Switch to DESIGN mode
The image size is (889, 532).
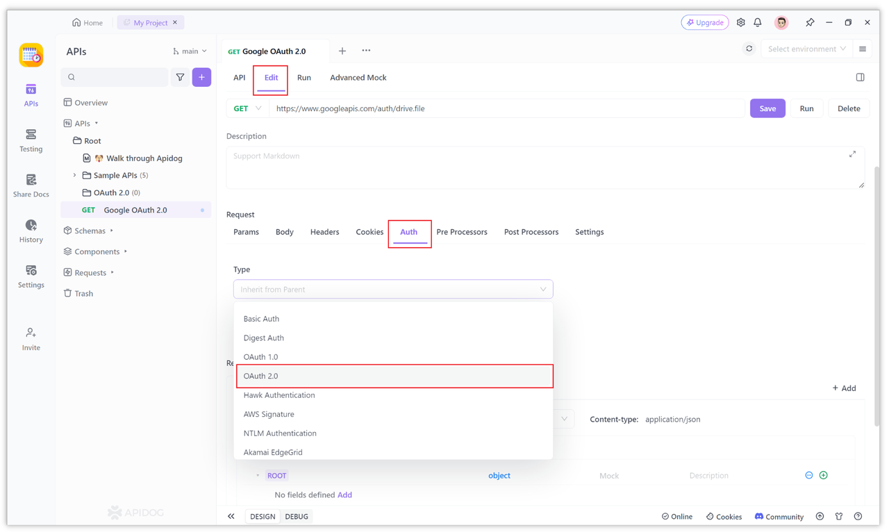tap(263, 516)
